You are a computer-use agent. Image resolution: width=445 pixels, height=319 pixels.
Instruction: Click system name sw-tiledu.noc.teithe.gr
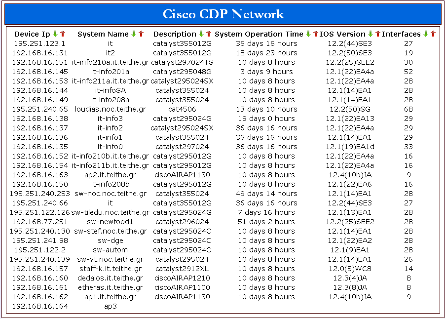(110, 212)
